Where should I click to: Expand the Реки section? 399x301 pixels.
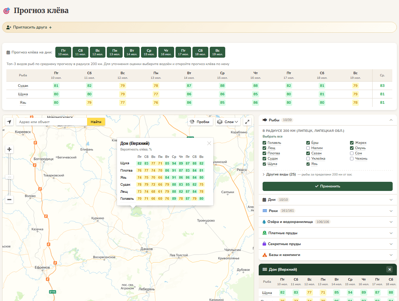coord(328,211)
